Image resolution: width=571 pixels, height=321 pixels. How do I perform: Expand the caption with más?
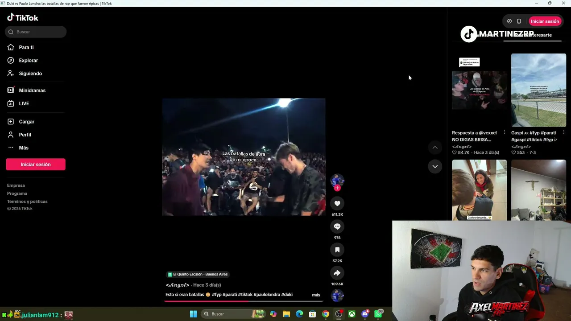point(316,295)
